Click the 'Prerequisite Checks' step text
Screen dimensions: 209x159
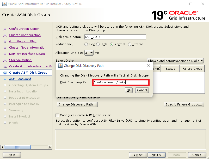(24, 104)
